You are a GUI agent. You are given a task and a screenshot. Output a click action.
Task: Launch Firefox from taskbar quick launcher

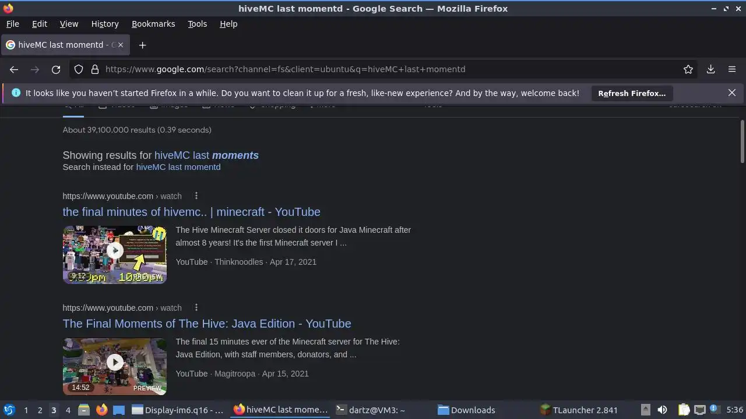coord(101,410)
